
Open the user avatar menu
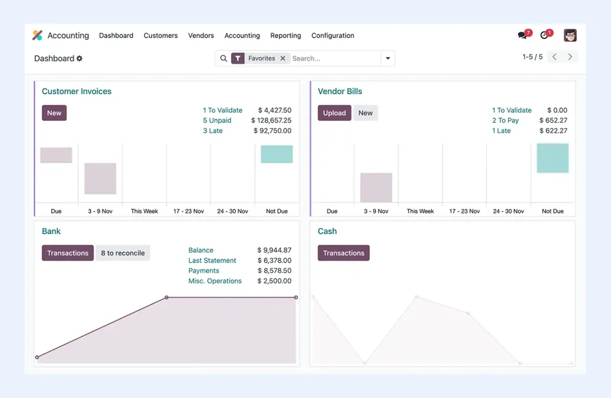coord(570,35)
